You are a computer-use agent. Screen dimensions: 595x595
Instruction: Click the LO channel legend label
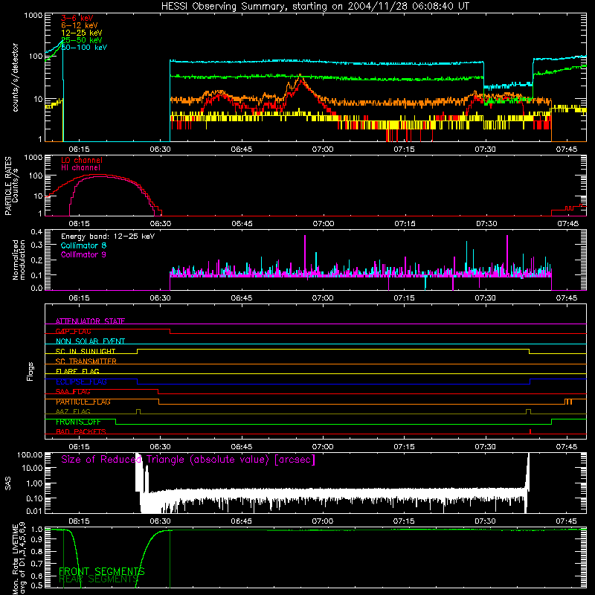coord(82,160)
